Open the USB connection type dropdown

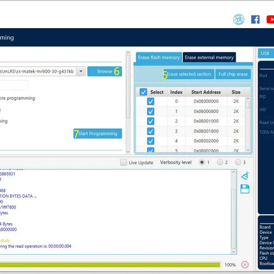pos(266,53)
